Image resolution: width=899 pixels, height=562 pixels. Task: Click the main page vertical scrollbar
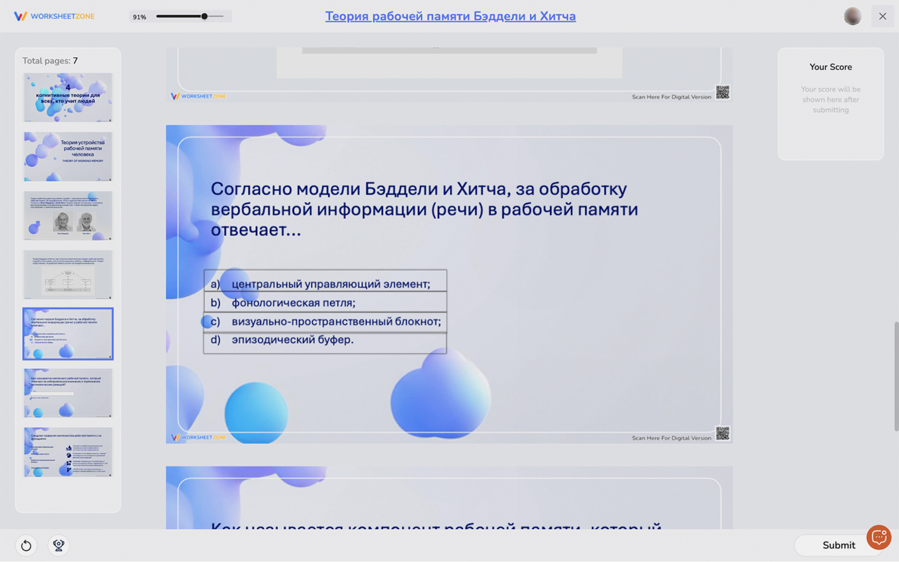click(x=896, y=376)
